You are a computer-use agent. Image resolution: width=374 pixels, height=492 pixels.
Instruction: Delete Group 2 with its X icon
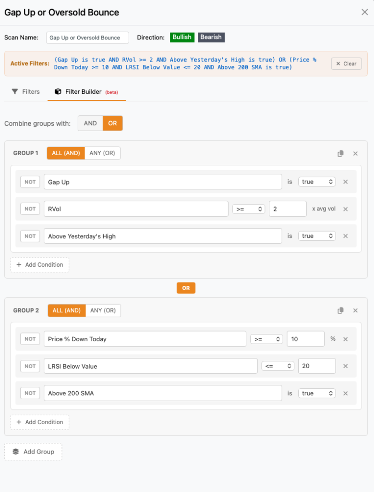click(355, 311)
